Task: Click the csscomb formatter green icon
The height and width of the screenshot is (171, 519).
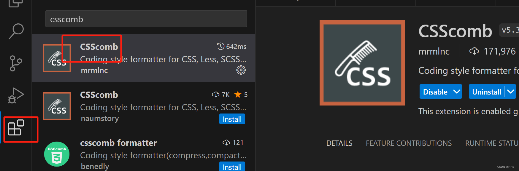Action: coord(57,154)
